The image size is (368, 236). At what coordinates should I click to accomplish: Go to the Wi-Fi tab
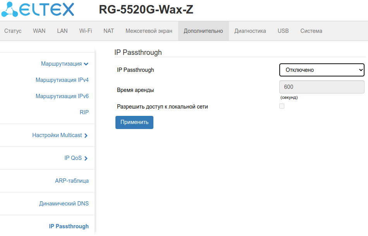point(86,31)
